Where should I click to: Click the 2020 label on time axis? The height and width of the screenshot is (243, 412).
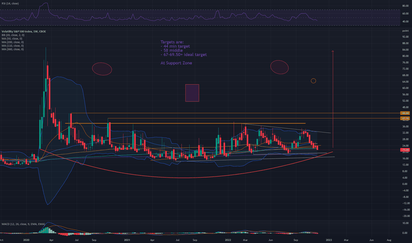tap(26, 240)
